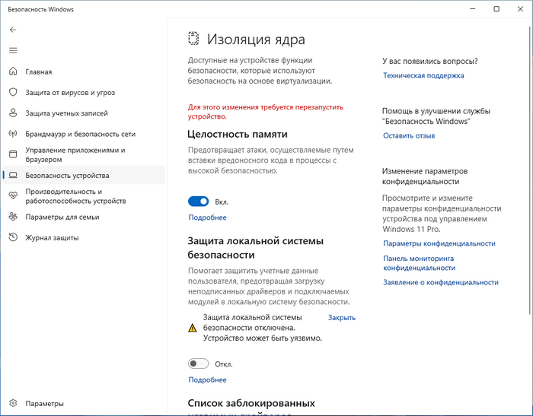533x416 pixels.
Task: Click Подробнее under Целостность памяти
Action: pyautogui.click(x=207, y=218)
